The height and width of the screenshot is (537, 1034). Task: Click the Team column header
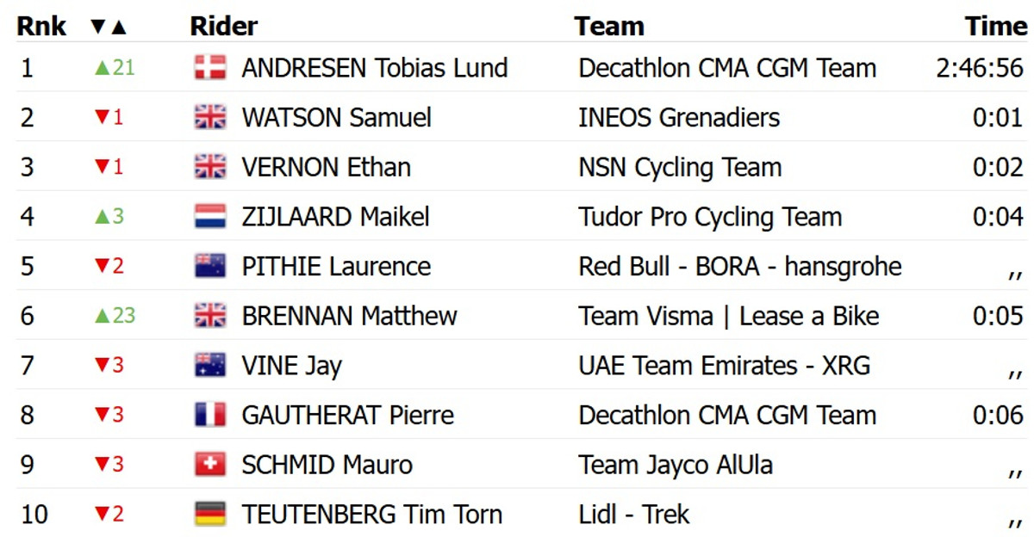click(x=609, y=27)
